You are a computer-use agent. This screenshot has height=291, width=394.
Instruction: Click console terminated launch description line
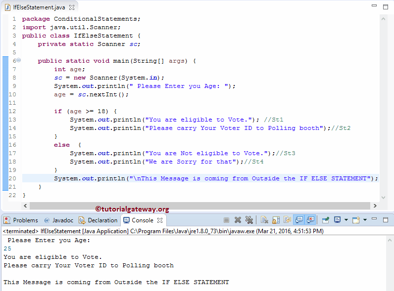point(163,231)
